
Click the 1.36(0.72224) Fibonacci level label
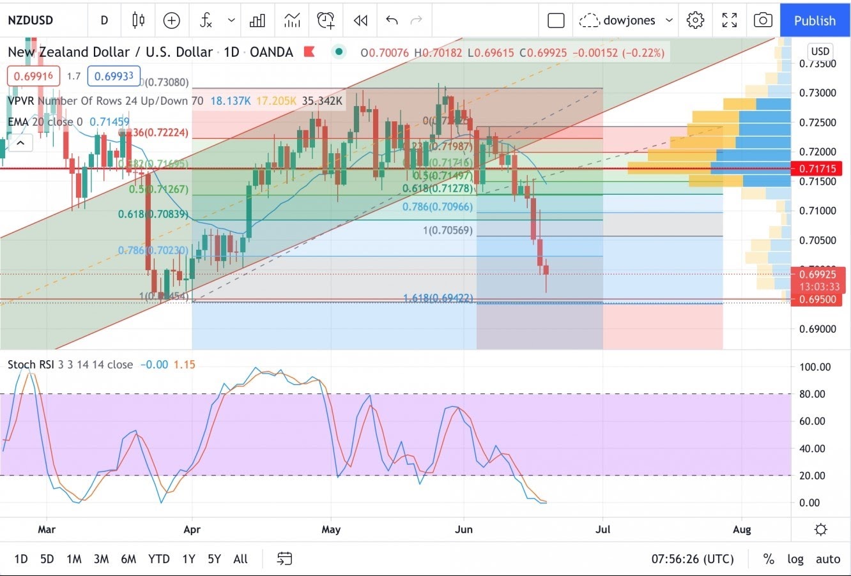[x=153, y=133]
